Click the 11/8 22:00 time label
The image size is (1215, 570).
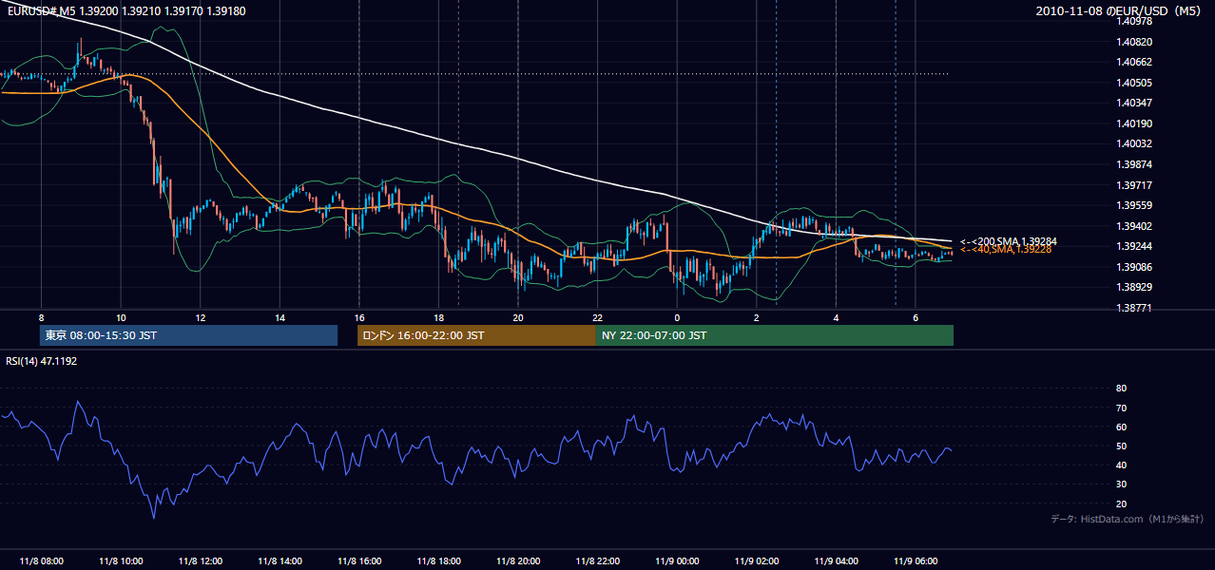pyautogui.click(x=597, y=561)
